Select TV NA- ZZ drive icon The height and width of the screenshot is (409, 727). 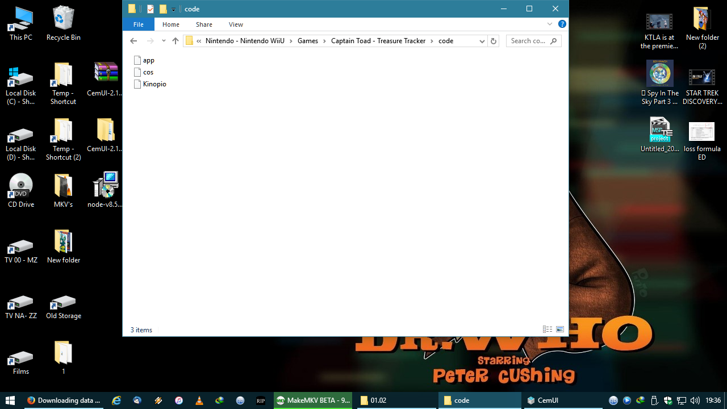coord(21,306)
